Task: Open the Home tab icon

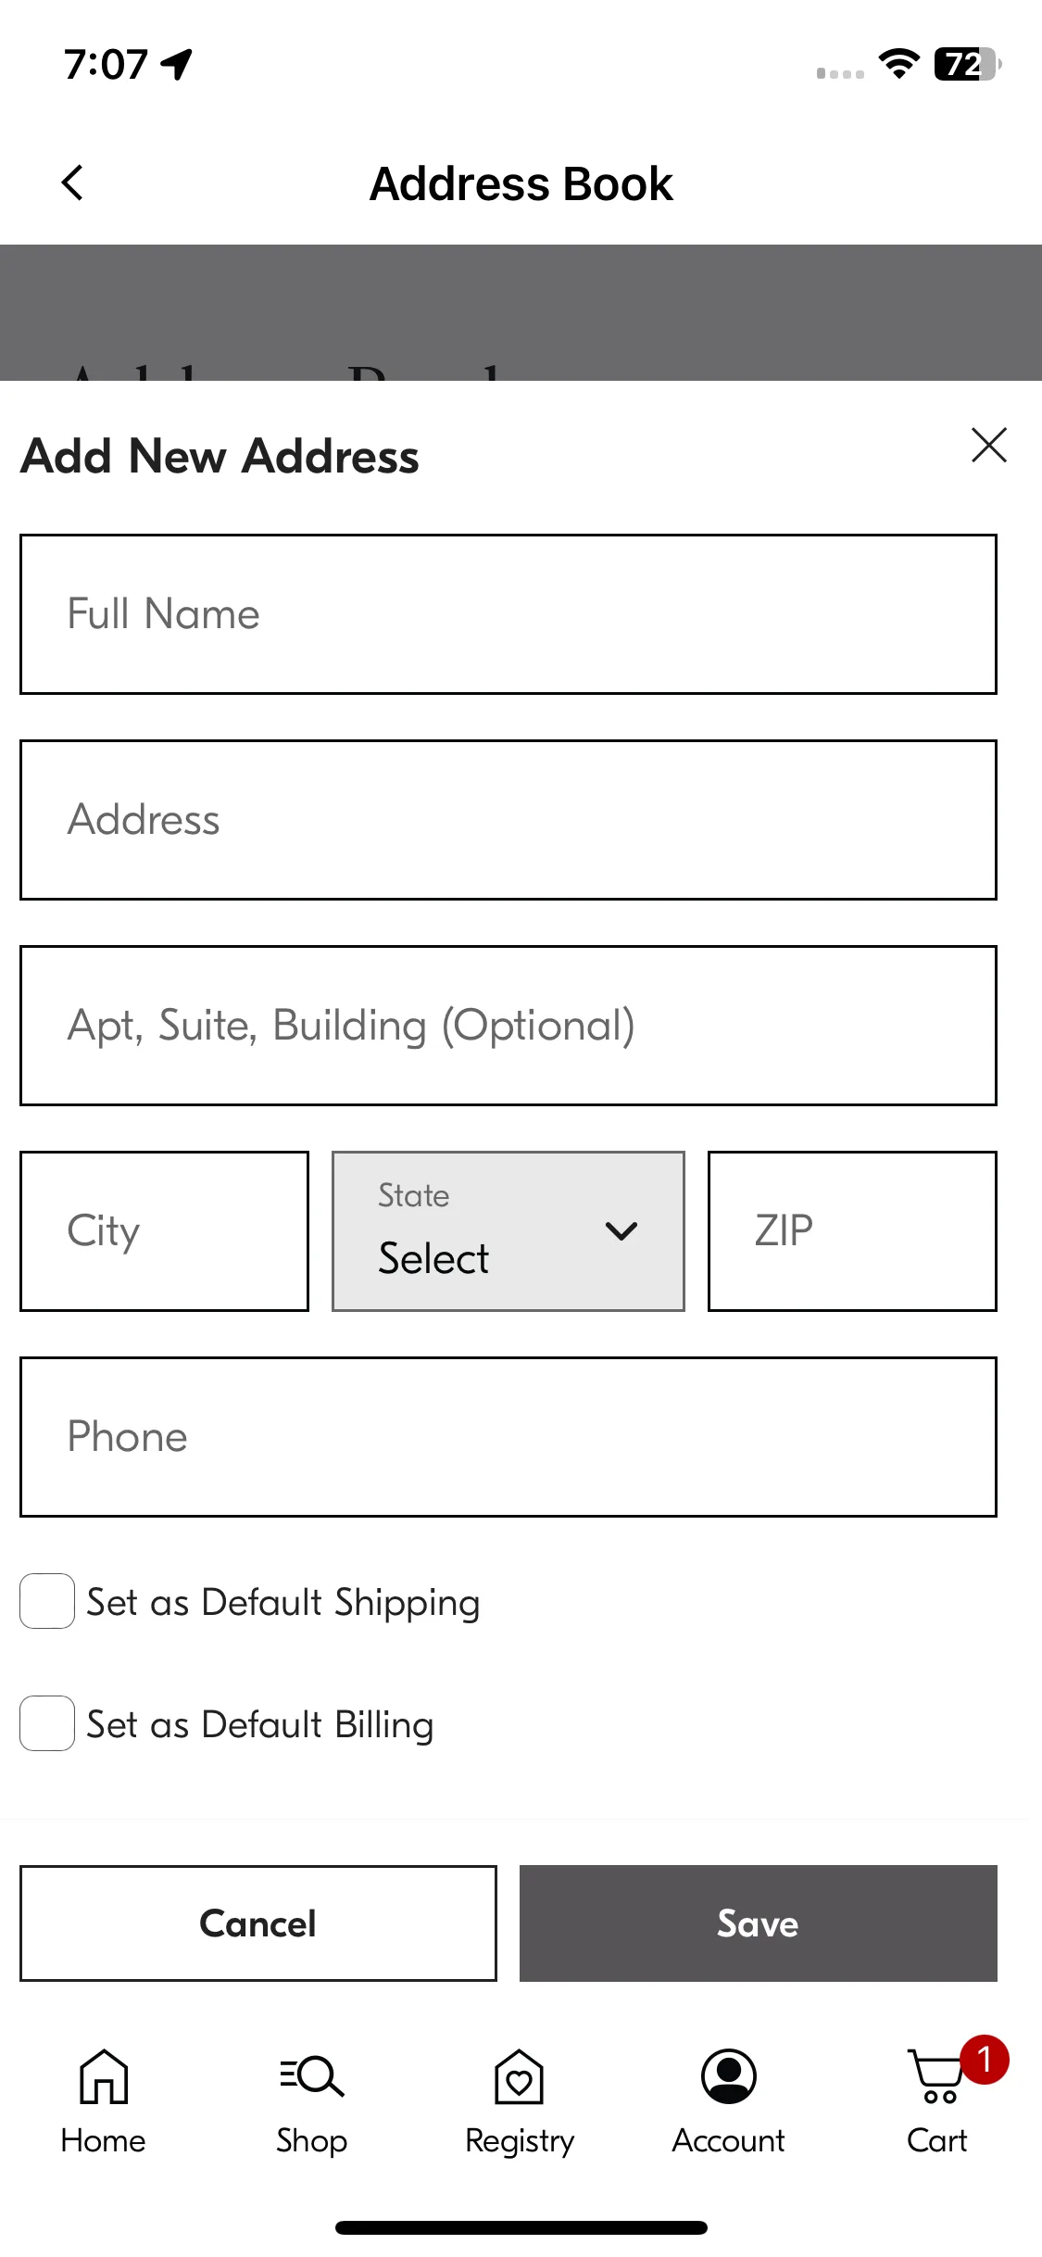Action: coord(104,2076)
